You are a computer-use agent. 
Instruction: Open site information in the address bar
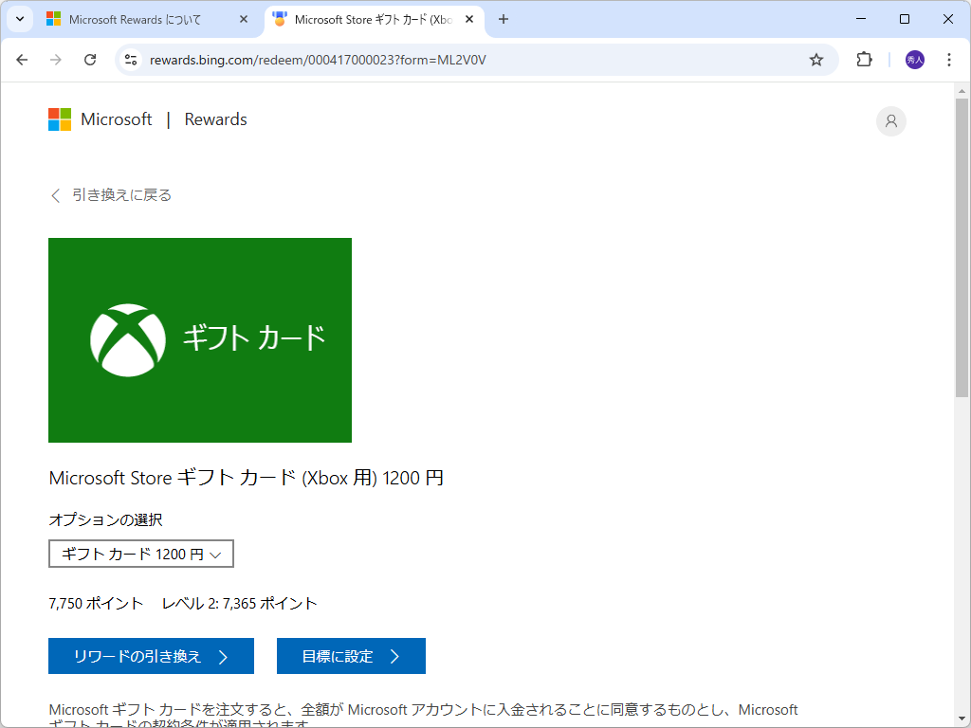pyautogui.click(x=129, y=59)
